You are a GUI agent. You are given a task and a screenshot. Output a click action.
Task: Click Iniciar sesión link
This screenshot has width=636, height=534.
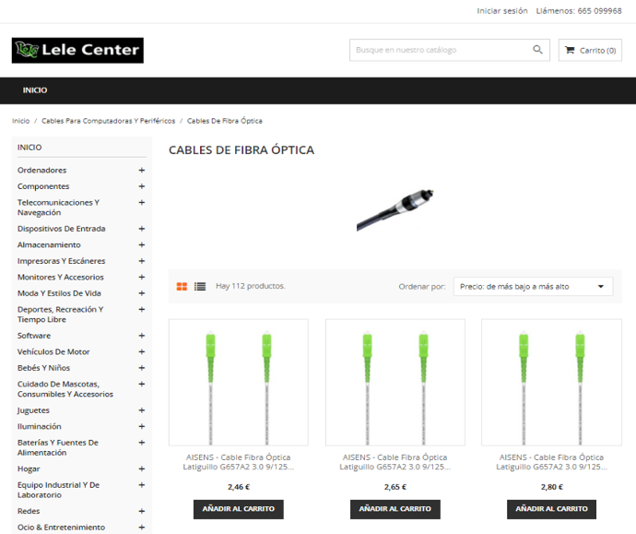[x=502, y=11]
